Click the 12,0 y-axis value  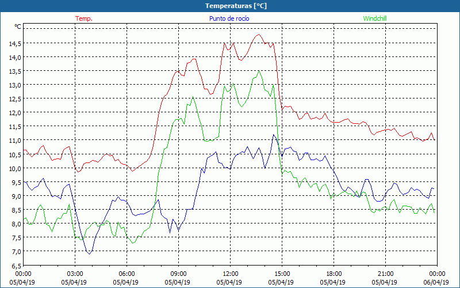pyautogui.click(x=15, y=112)
